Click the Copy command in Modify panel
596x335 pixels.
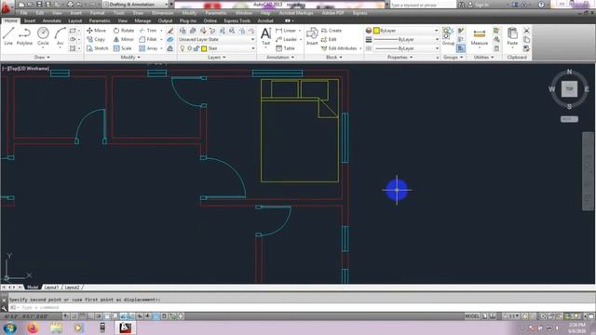pos(96,39)
